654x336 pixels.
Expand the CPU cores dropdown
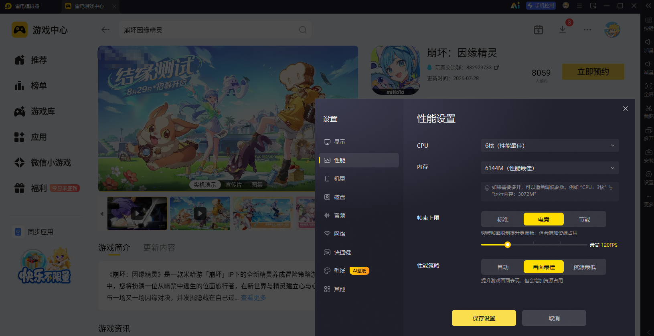(550, 146)
